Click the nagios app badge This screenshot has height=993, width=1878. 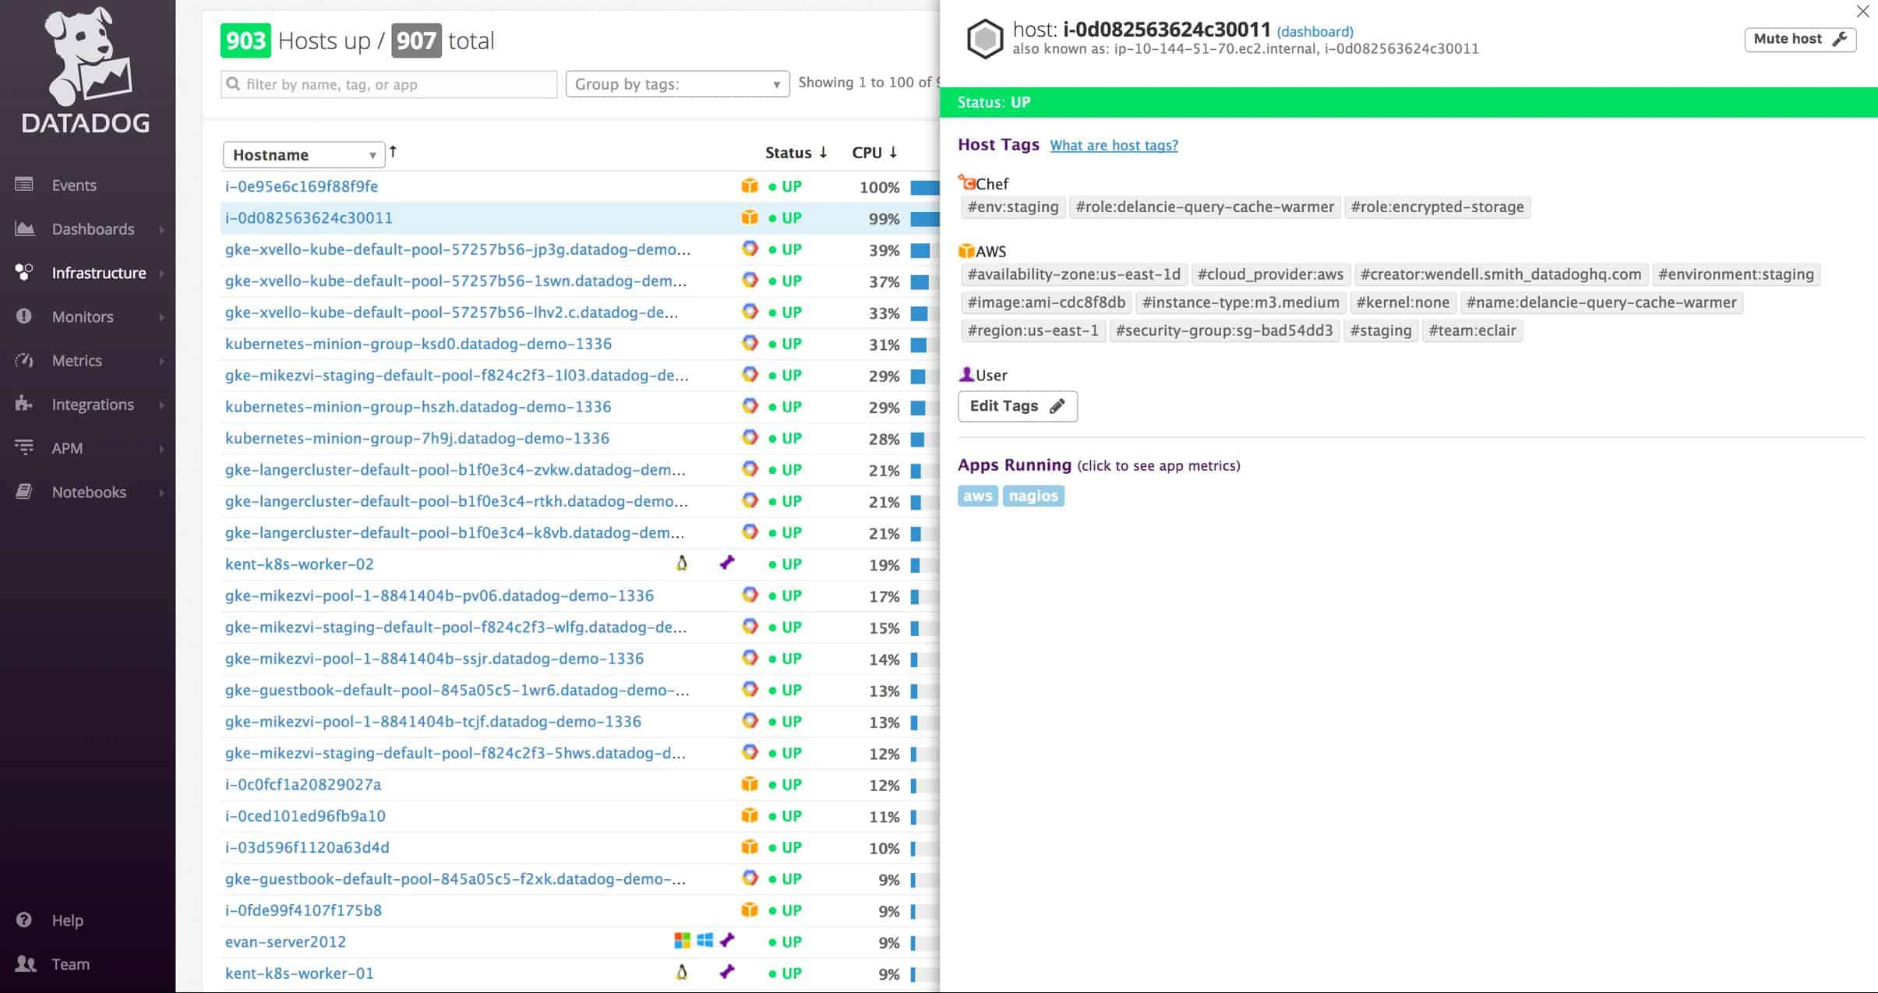click(x=1033, y=496)
